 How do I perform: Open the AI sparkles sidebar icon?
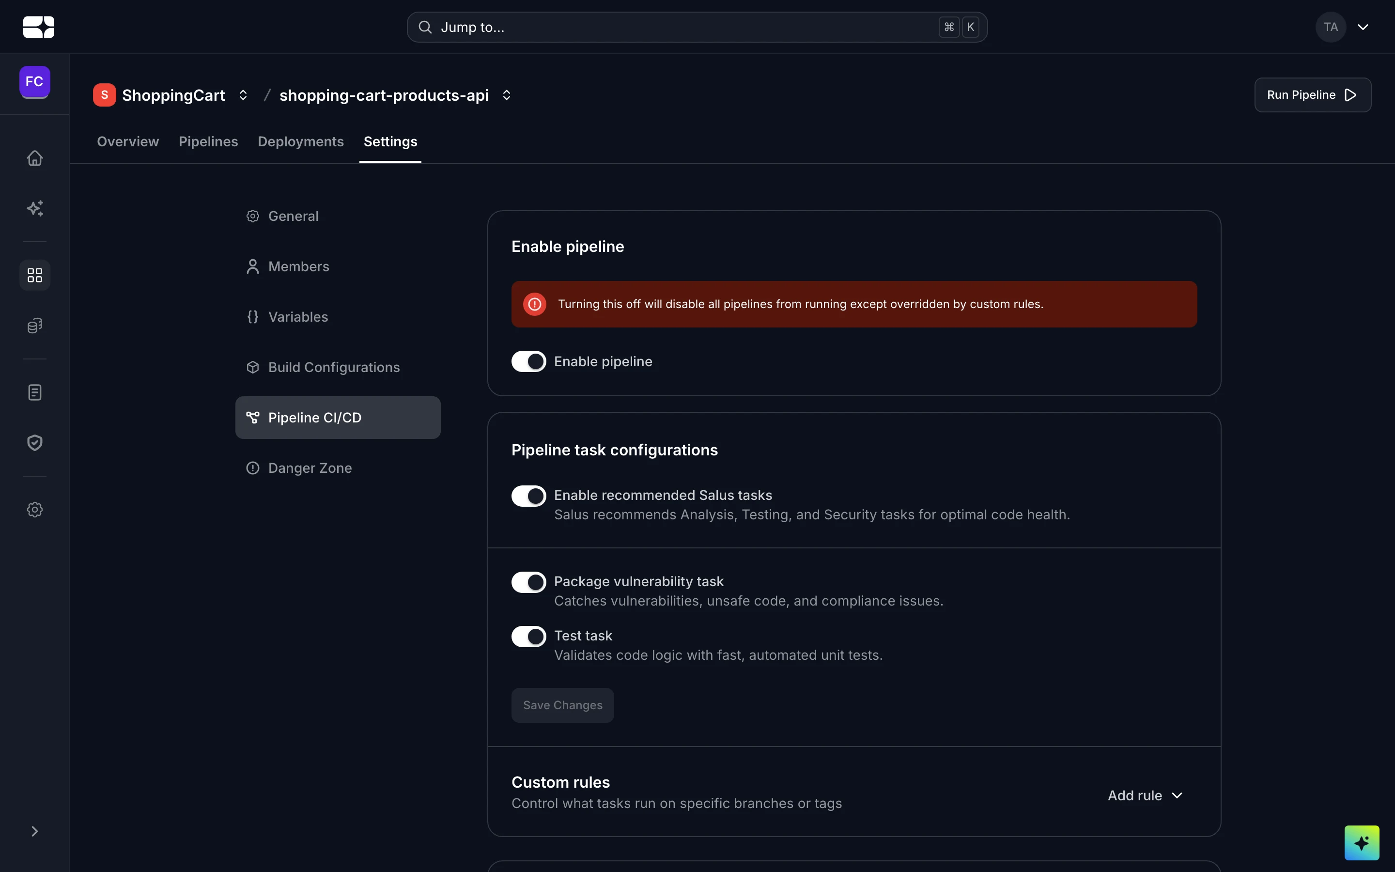click(x=34, y=208)
